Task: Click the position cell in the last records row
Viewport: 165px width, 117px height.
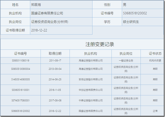Action: (126, 111)
